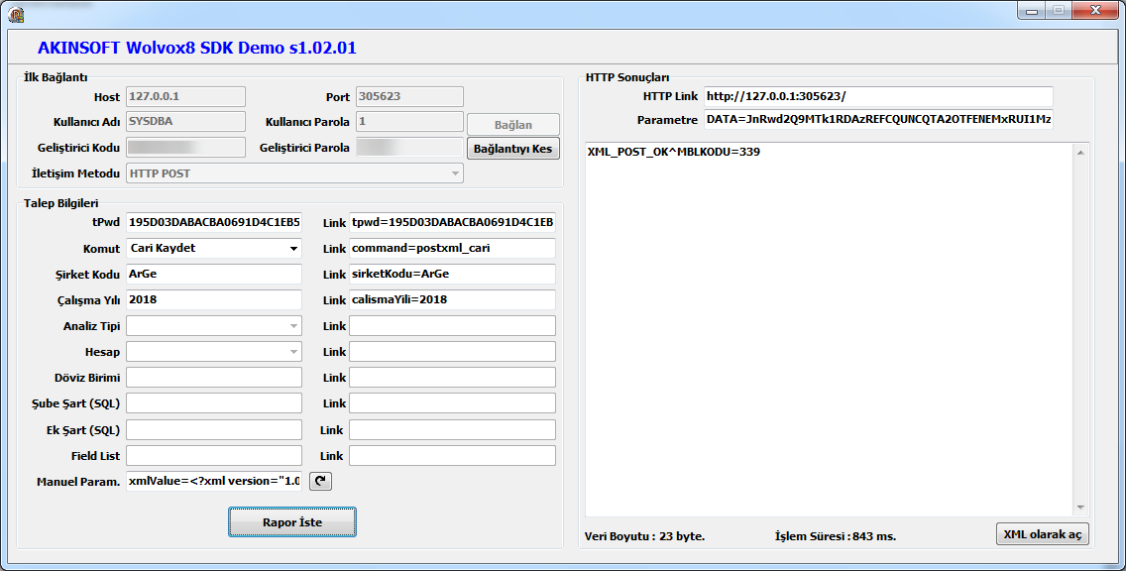Click the scroll-down arrow of the results box
Viewport: 1126px width, 571px height.
coord(1080,508)
